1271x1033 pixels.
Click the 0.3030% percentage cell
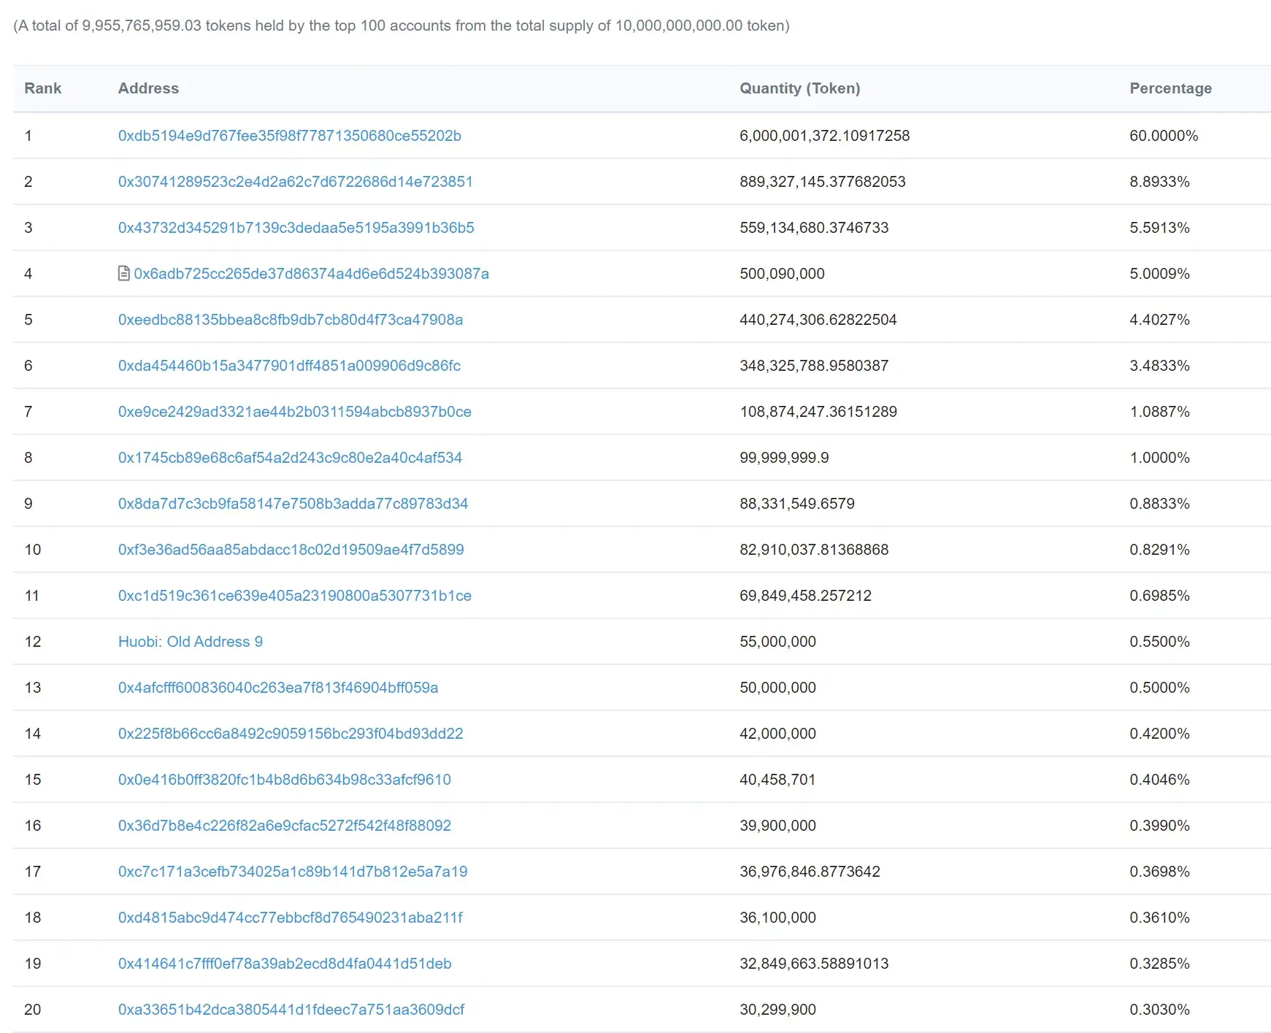click(x=1160, y=1010)
